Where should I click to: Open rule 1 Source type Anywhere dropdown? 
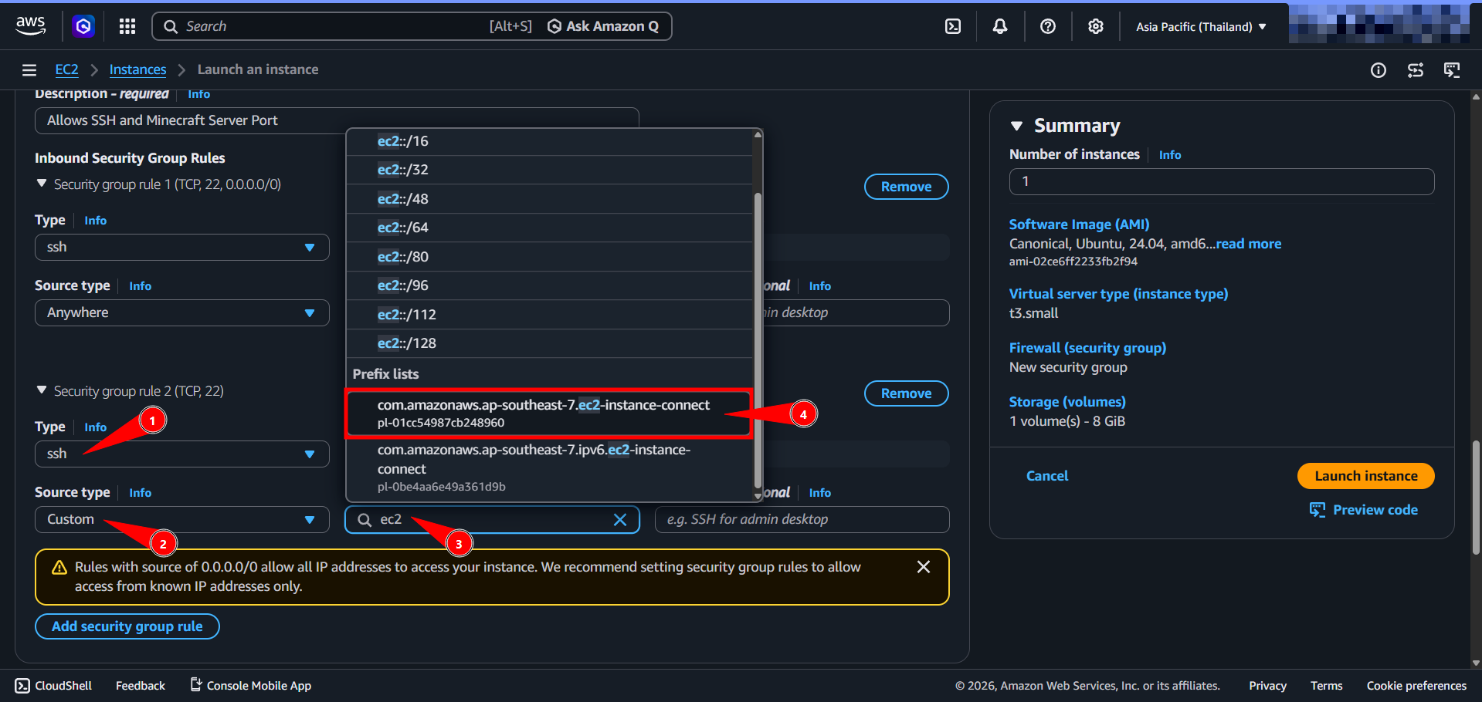point(182,313)
